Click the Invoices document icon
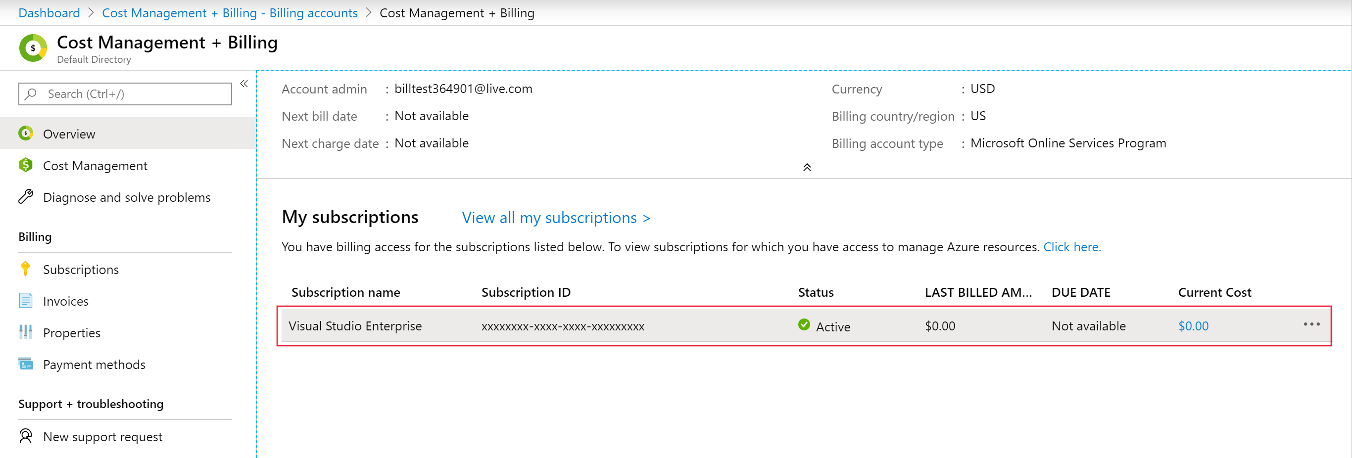 pyautogui.click(x=26, y=301)
